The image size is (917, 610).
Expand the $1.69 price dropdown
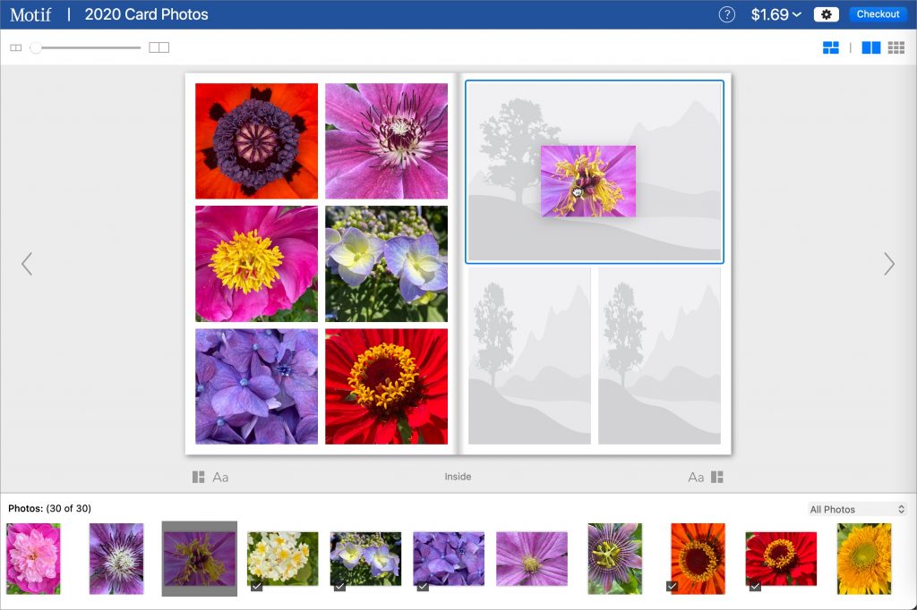tap(776, 14)
